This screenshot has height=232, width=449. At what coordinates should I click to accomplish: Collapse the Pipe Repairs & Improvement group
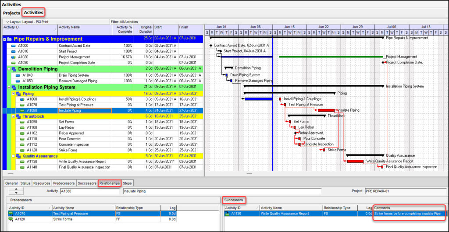point(4,39)
